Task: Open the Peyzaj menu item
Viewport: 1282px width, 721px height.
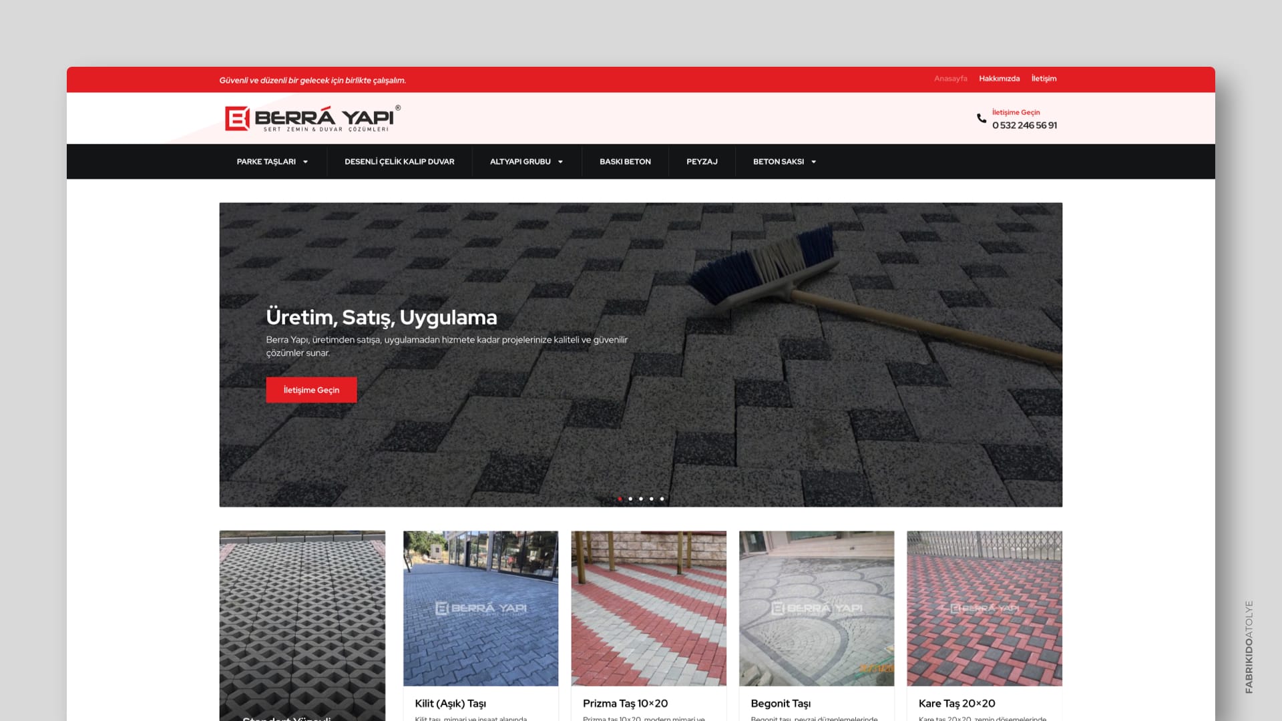Action: pyautogui.click(x=702, y=162)
